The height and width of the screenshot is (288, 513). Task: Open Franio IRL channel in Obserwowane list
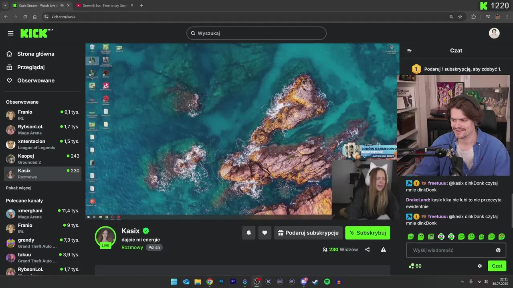tap(43, 115)
